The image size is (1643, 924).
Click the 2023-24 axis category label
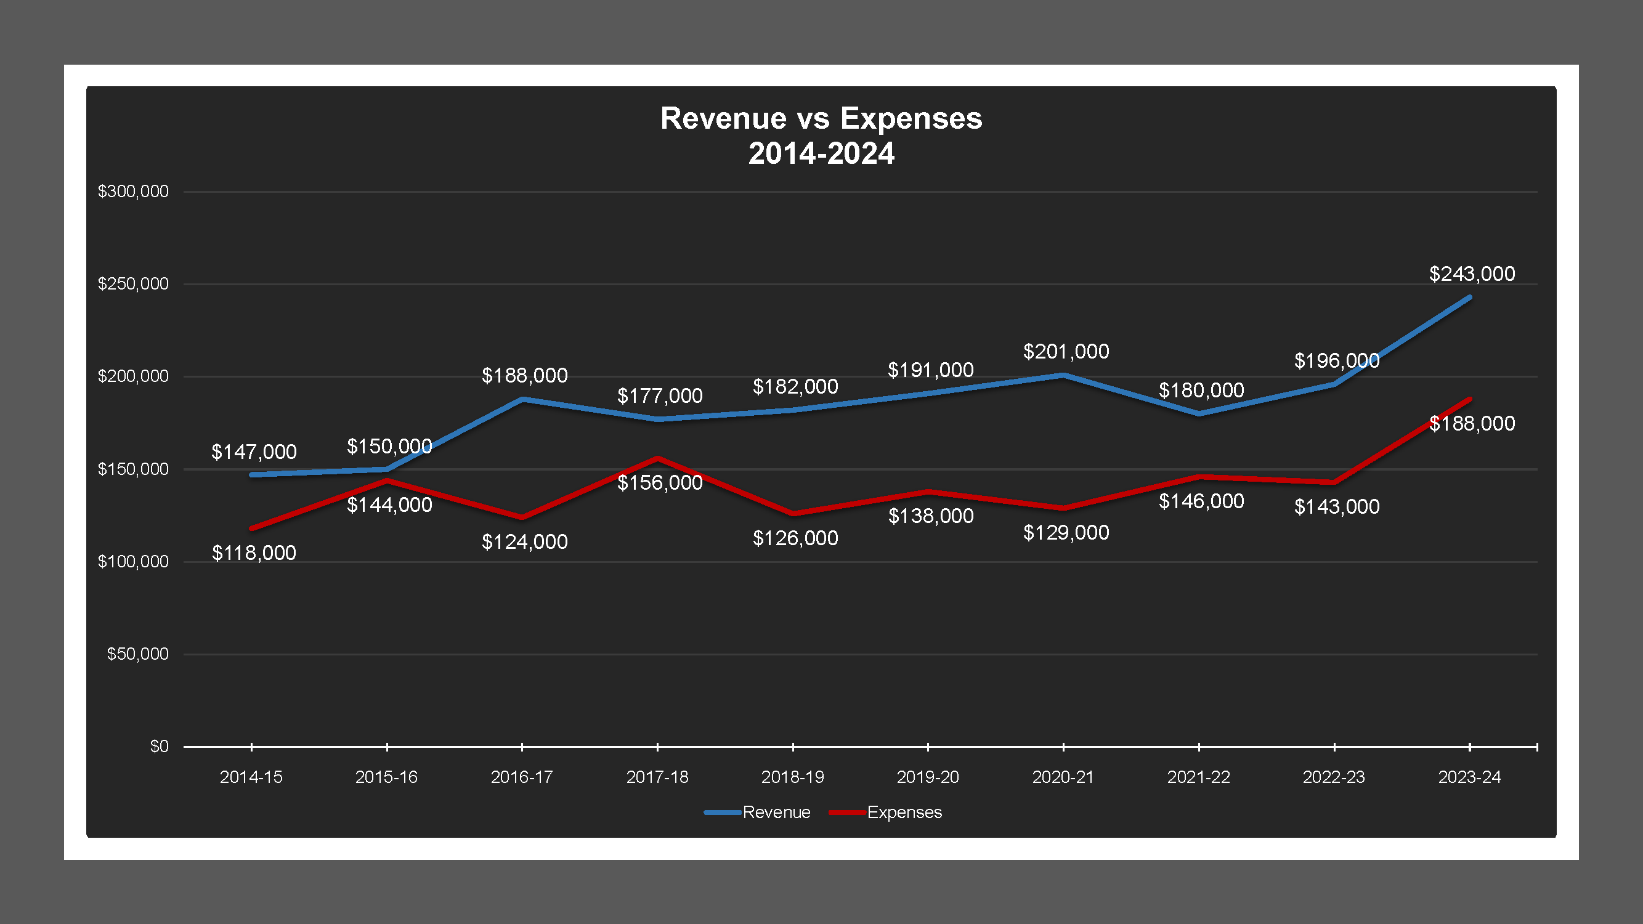click(1469, 777)
